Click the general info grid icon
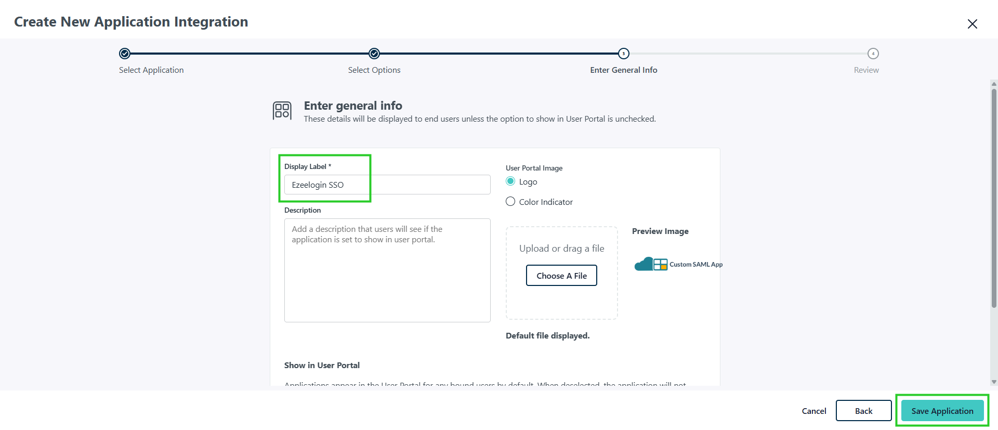This screenshot has width=998, height=430. pyautogui.click(x=282, y=111)
